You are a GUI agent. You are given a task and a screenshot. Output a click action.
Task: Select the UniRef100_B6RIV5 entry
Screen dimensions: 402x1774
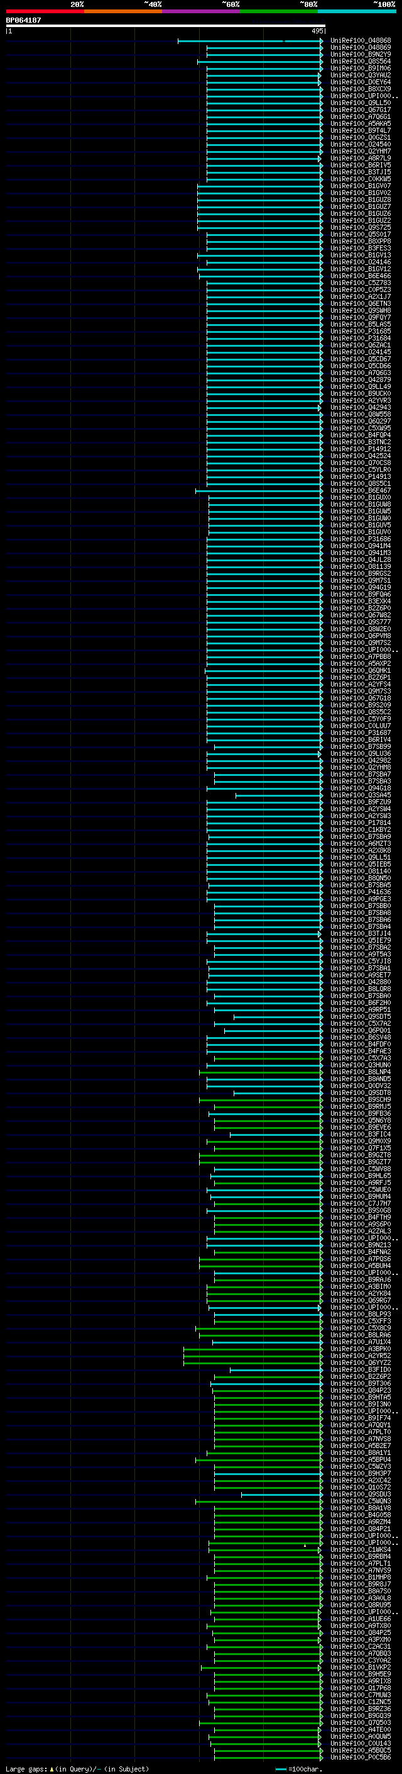click(x=361, y=166)
